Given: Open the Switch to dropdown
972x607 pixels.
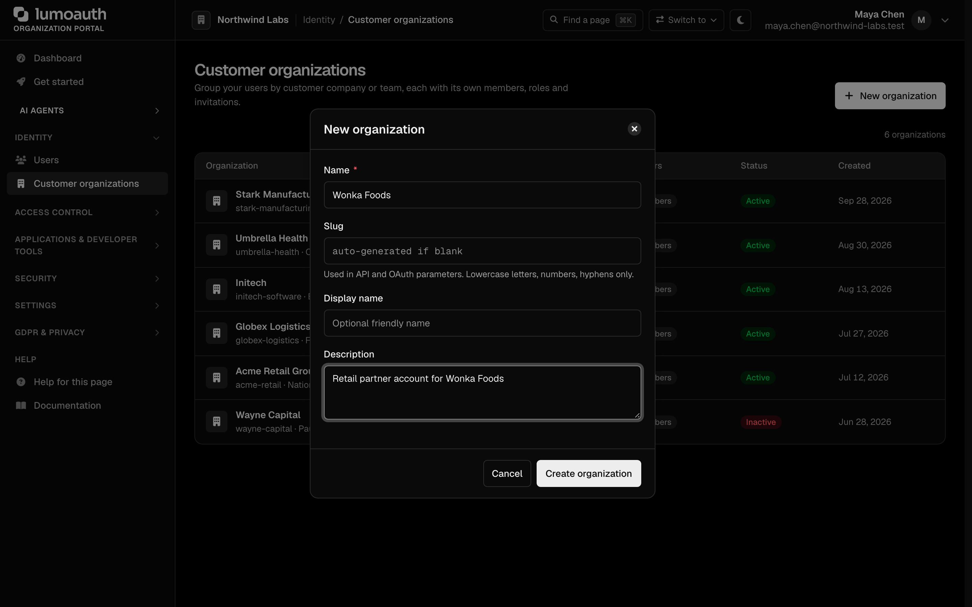Looking at the screenshot, I should tap(686, 20).
